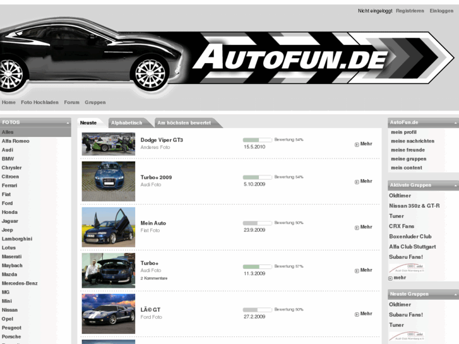Open mein content link
The image size is (459, 344).
(407, 167)
